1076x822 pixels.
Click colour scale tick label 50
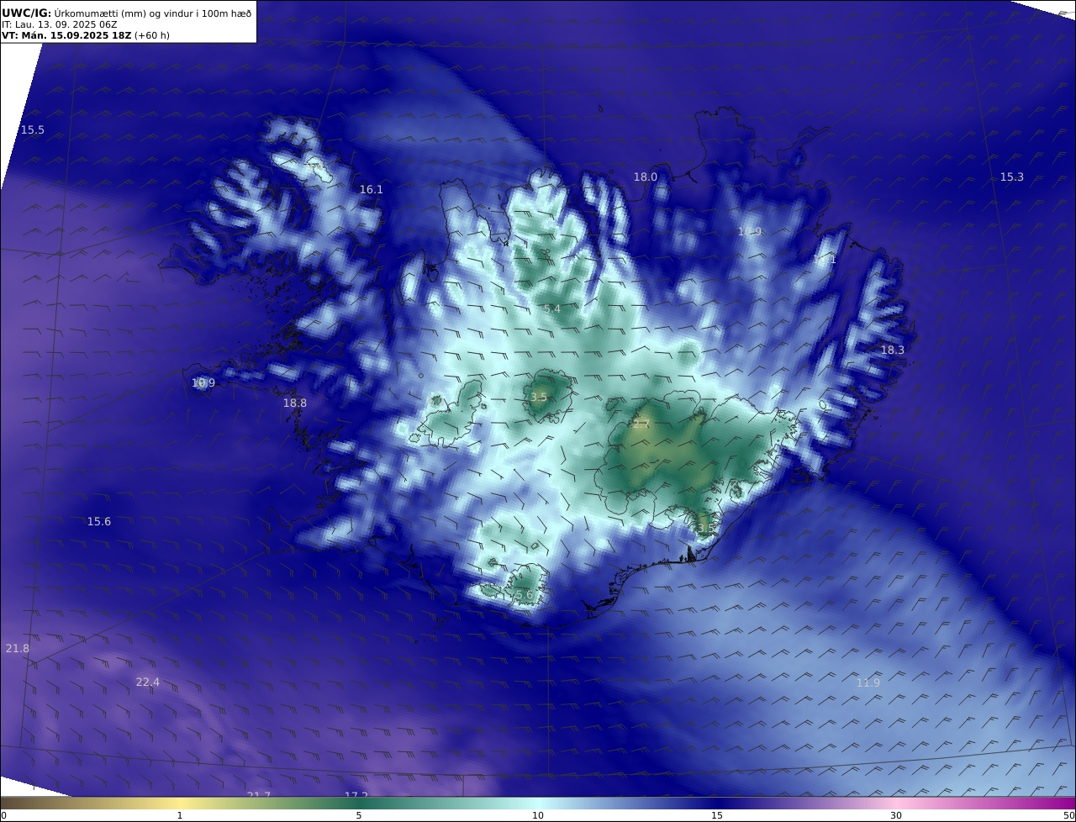pos(1068,816)
